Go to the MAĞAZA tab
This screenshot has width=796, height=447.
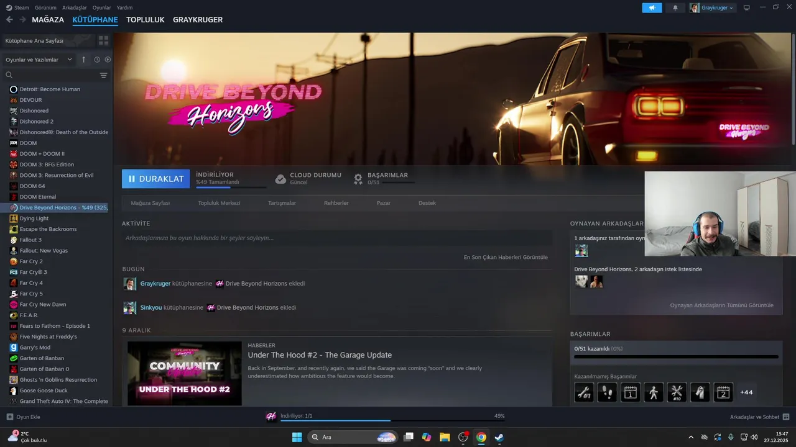[48, 20]
